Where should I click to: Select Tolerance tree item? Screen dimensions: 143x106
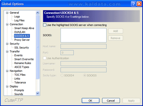tap(20, 83)
